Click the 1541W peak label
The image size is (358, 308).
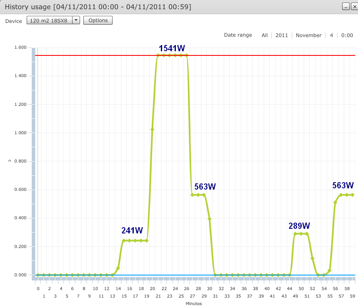(173, 48)
